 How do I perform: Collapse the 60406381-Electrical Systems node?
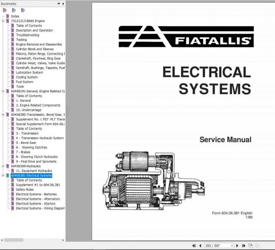3,176
